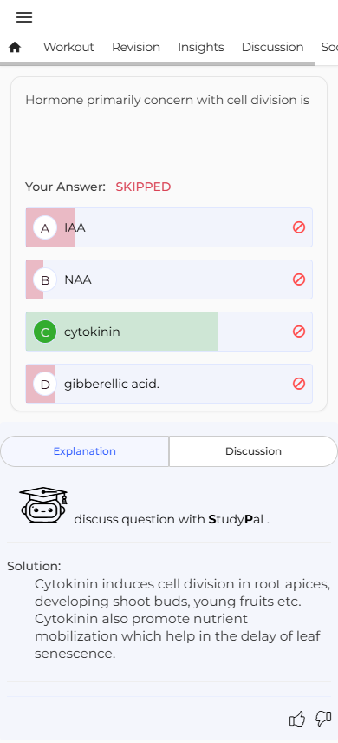Click the prohibited icon beside cytokinin
This screenshot has height=743, width=338.
pyautogui.click(x=299, y=332)
